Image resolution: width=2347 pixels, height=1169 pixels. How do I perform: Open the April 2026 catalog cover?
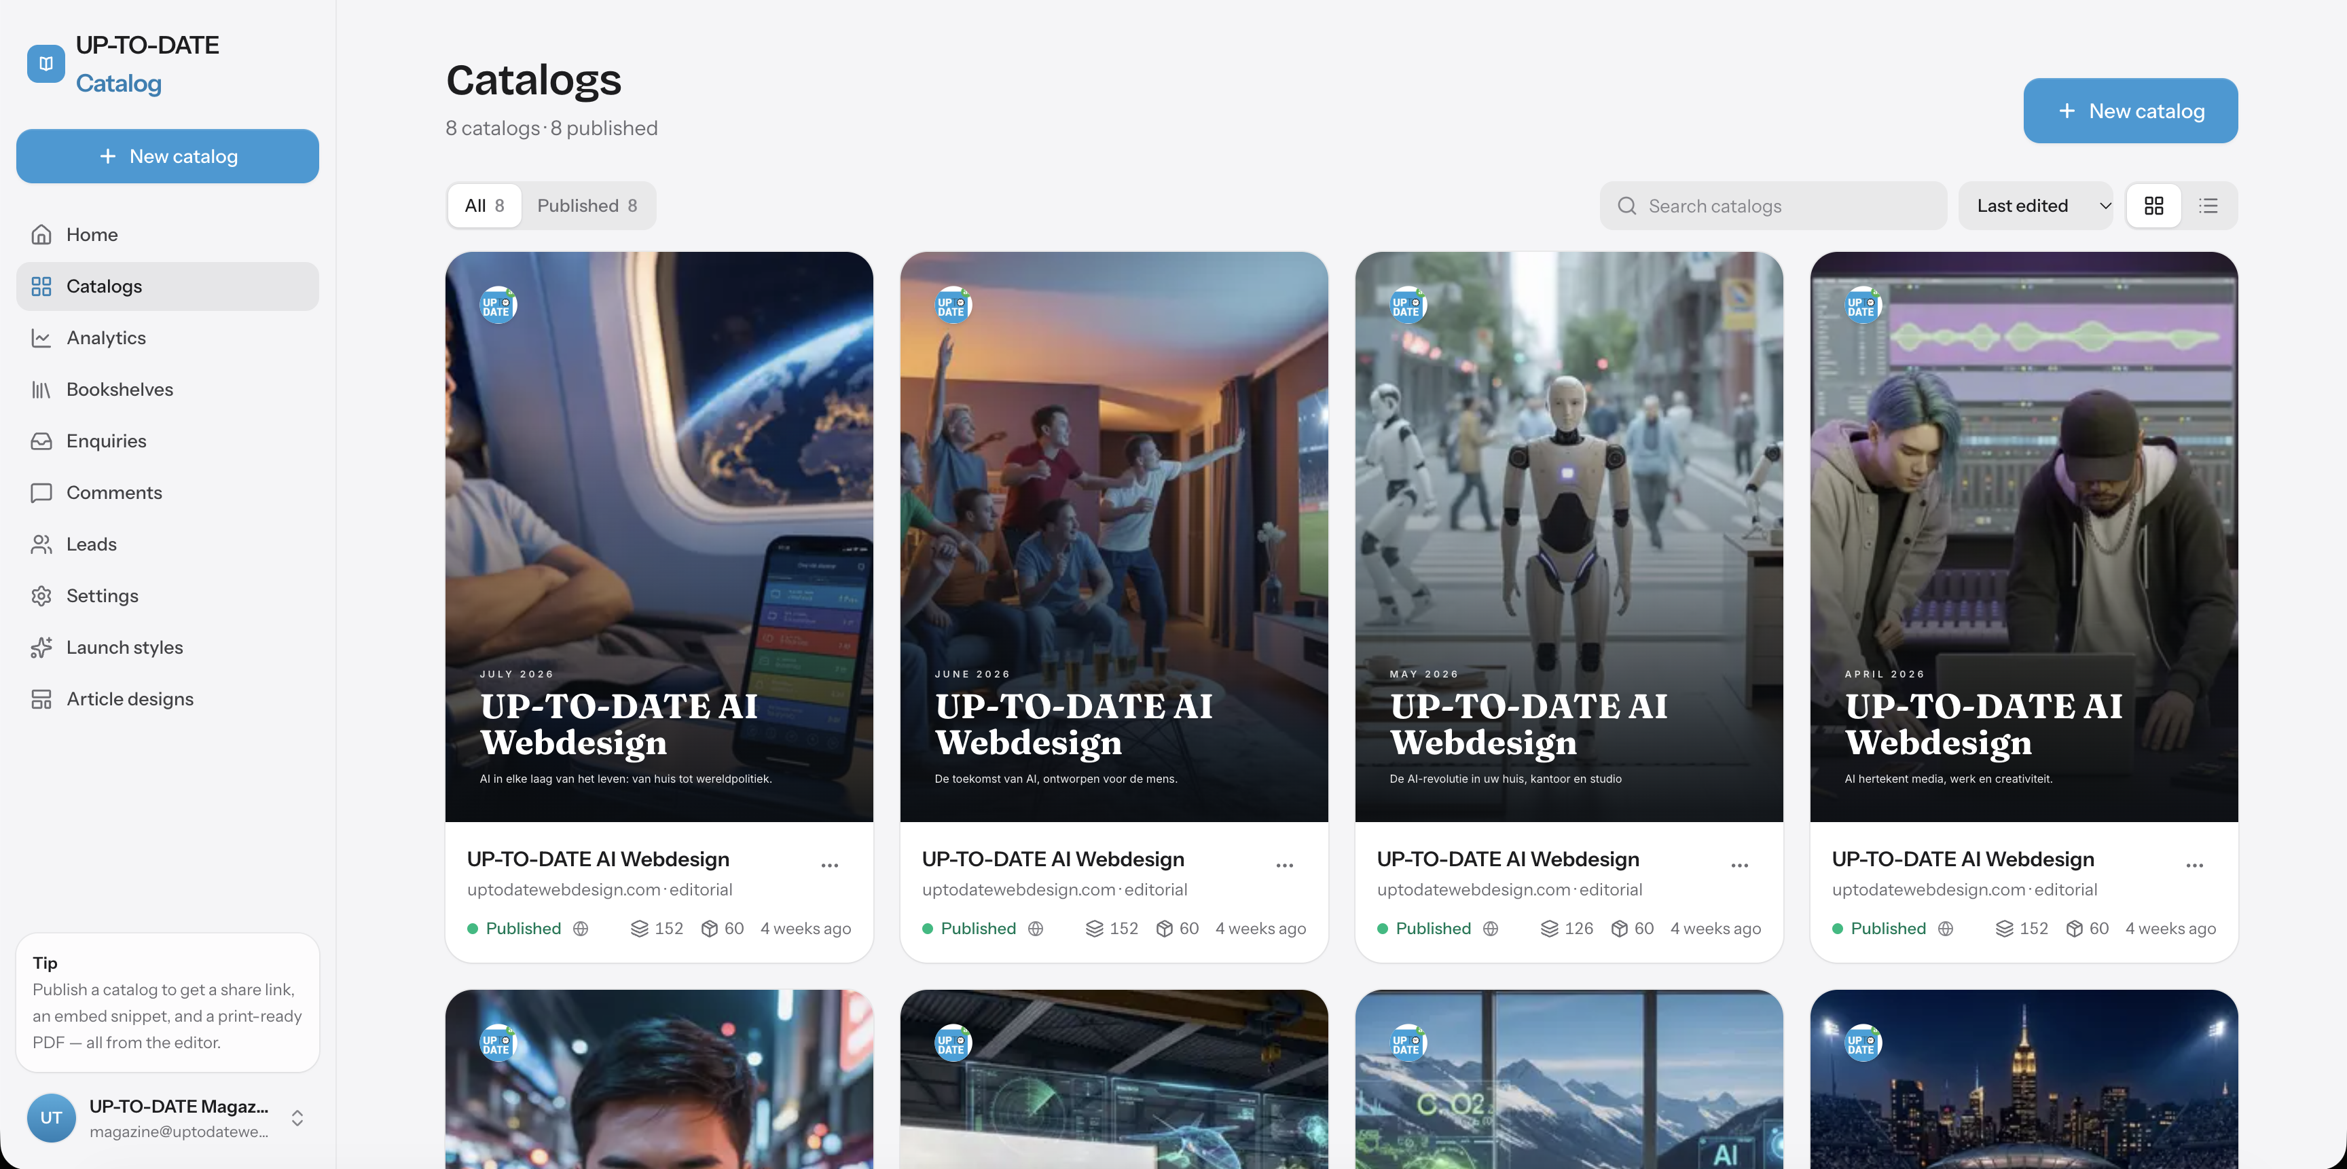(x=2024, y=537)
